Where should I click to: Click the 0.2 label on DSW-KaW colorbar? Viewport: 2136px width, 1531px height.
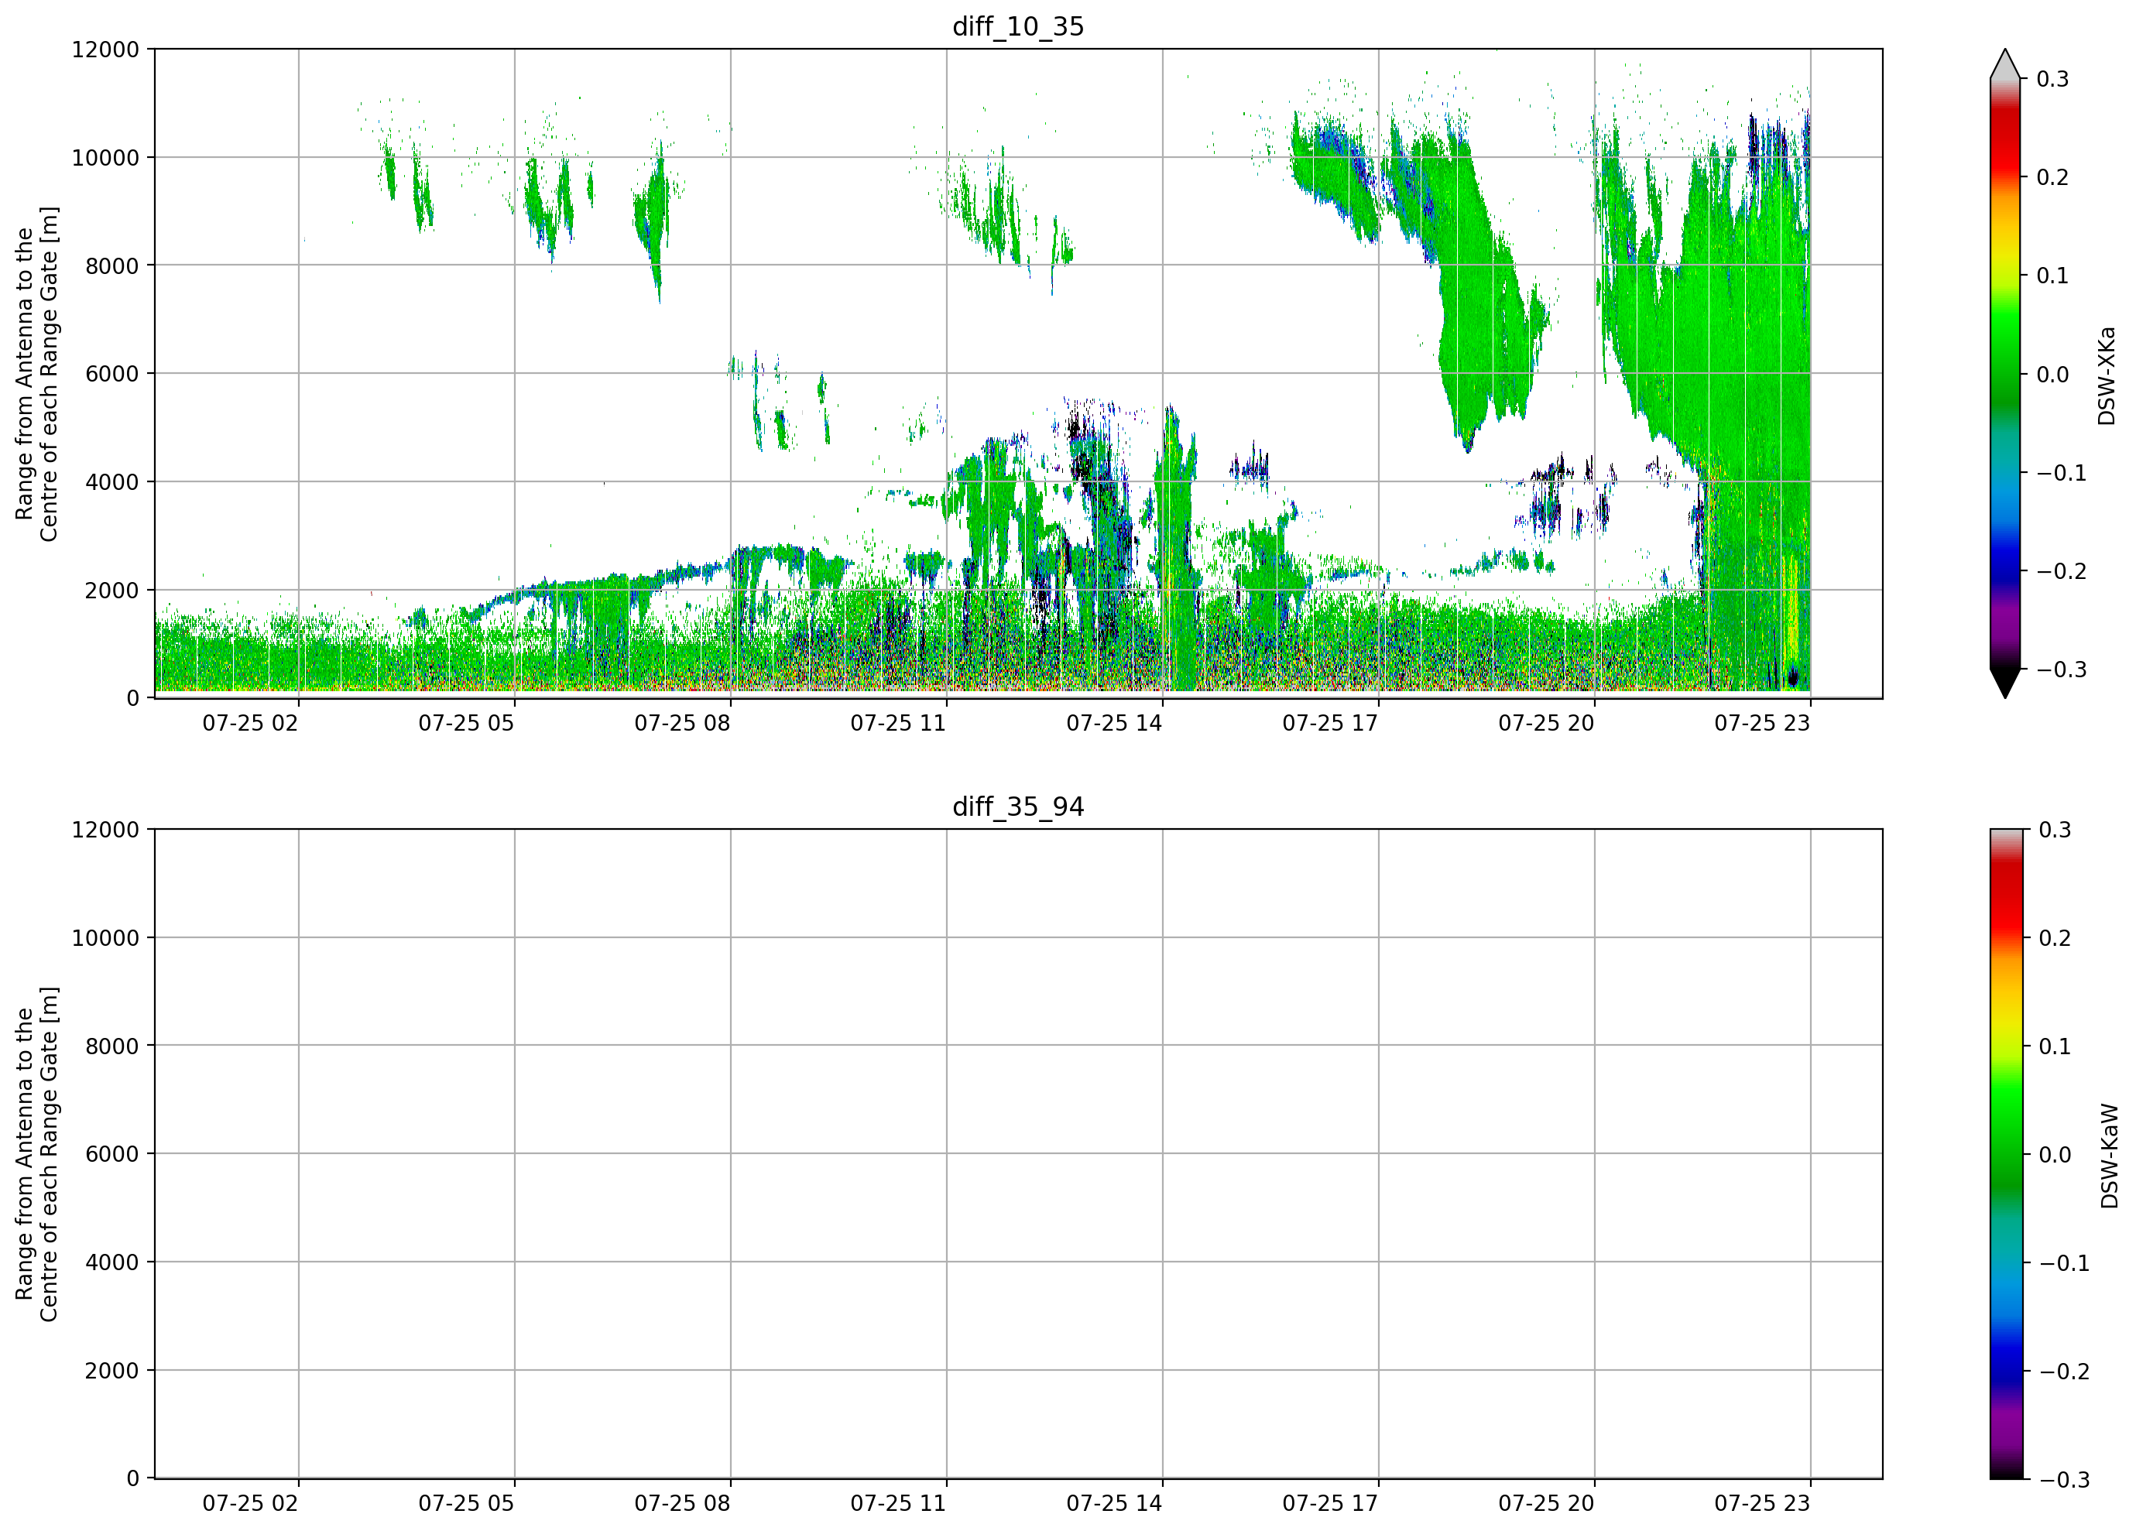(x=2055, y=939)
